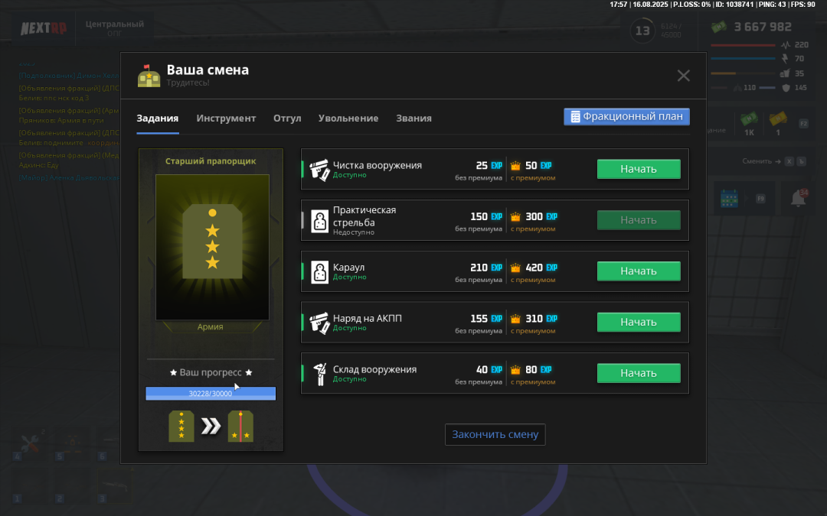Image resolution: width=827 pixels, height=516 pixels.
Task: Start the Наряд на АКПП task
Action: pyautogui.click(x=639, y=323)
